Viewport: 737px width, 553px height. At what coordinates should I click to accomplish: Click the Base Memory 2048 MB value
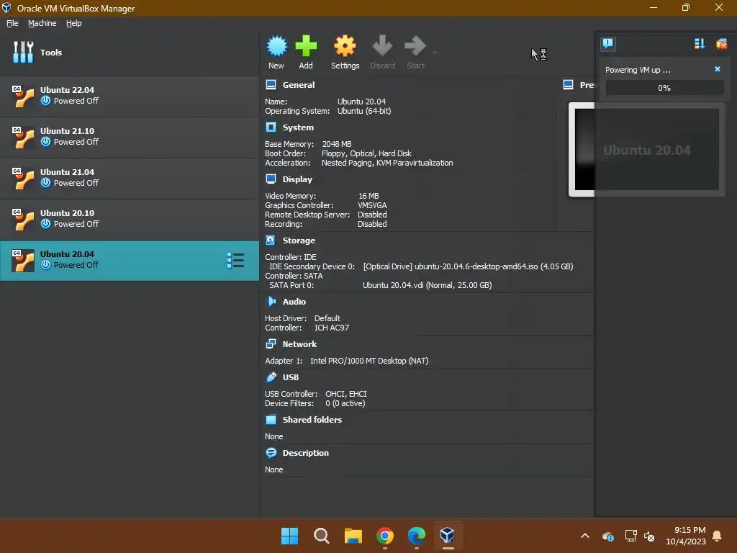[337, 144]
